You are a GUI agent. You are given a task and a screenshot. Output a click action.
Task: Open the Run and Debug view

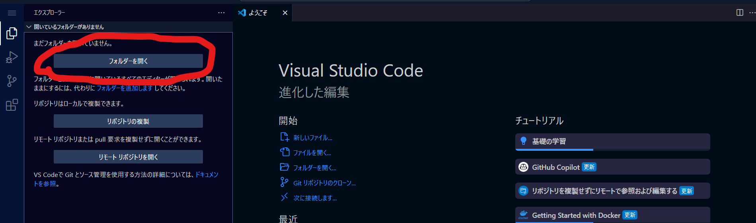[12, 58]
